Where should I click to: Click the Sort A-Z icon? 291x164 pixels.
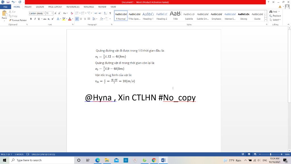(105, 13)
